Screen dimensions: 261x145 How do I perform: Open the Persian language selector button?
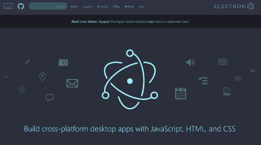pos(8,6)
